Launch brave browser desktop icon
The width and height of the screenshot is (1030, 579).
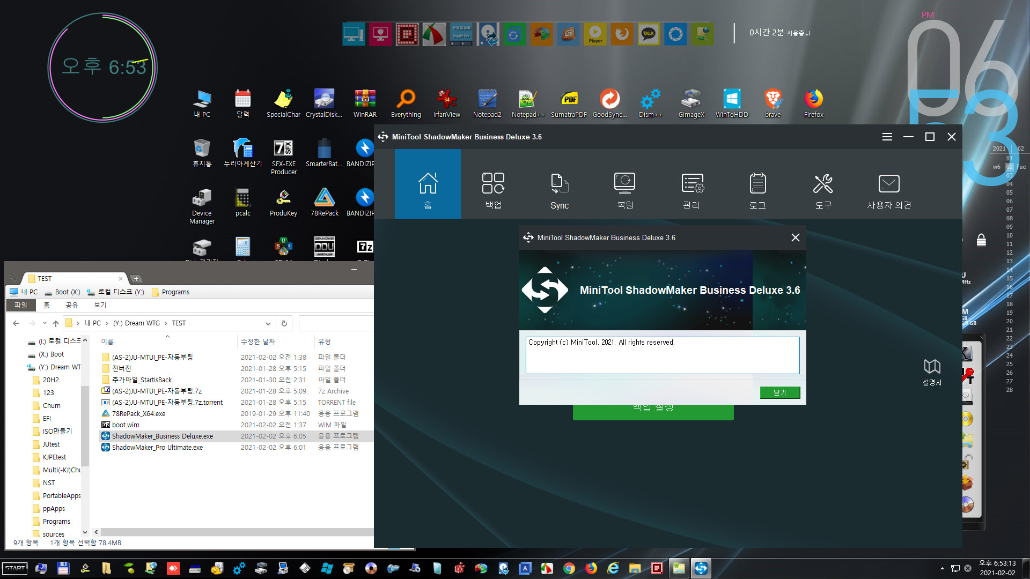pos(773,103)
